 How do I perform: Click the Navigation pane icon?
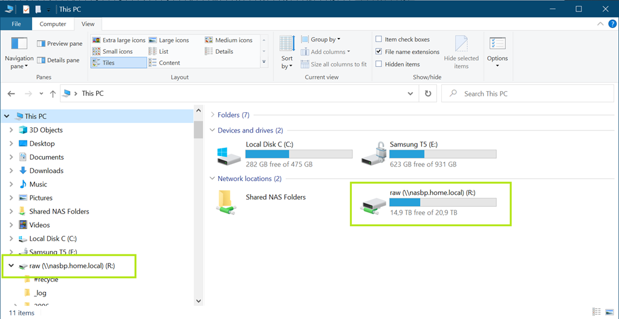click(19, 45)
